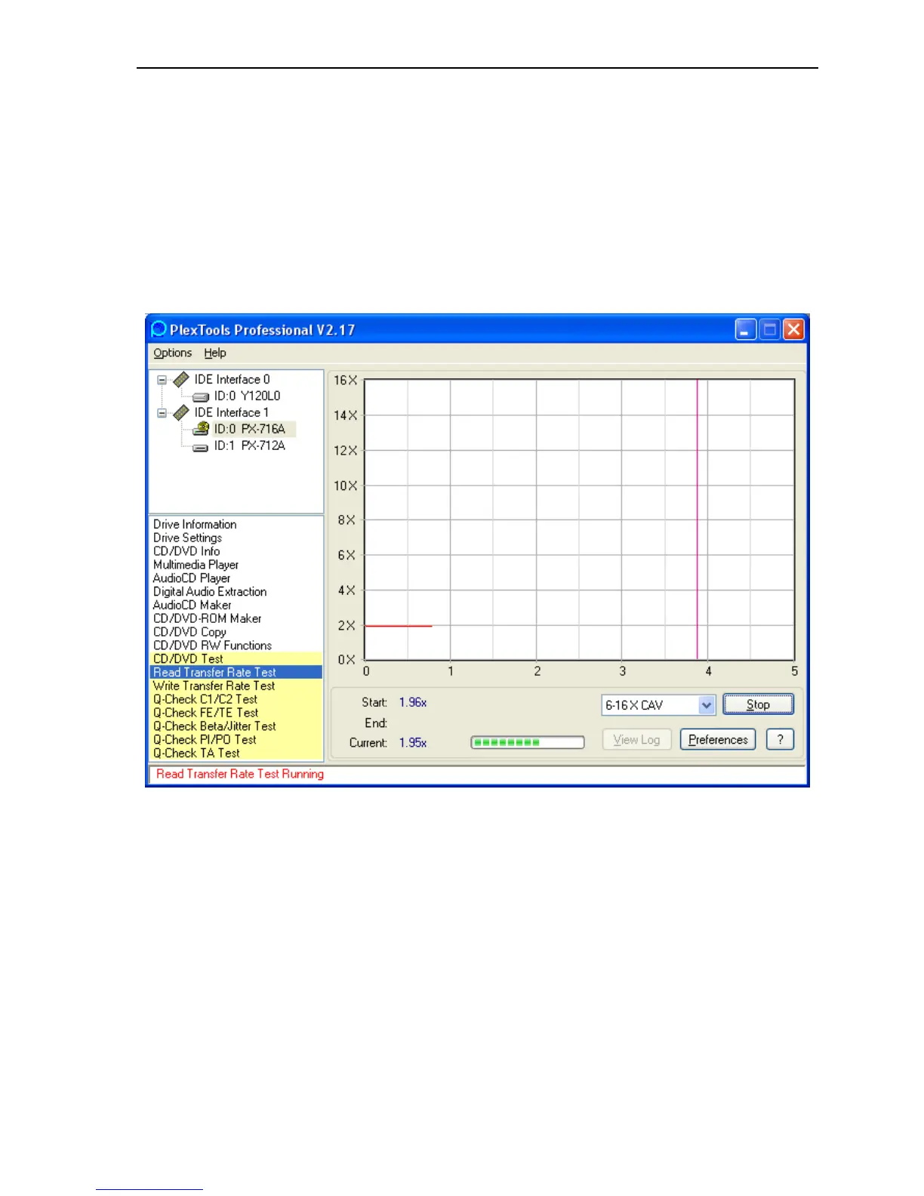Image resolution: width=924 pixels, height=1196 pixels.
Task: Select IDE Interface 1 label in tree
Action: coord(232,413)
